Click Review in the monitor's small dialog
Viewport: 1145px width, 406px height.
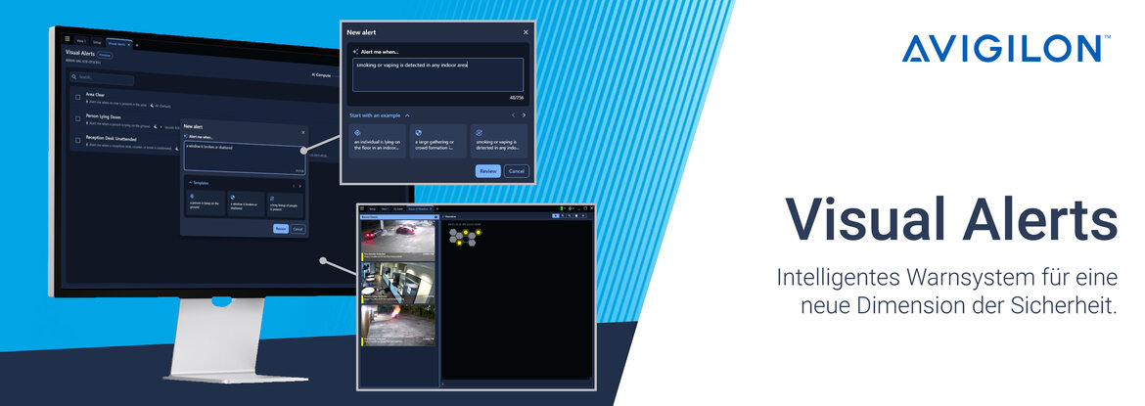click(281, 229)
